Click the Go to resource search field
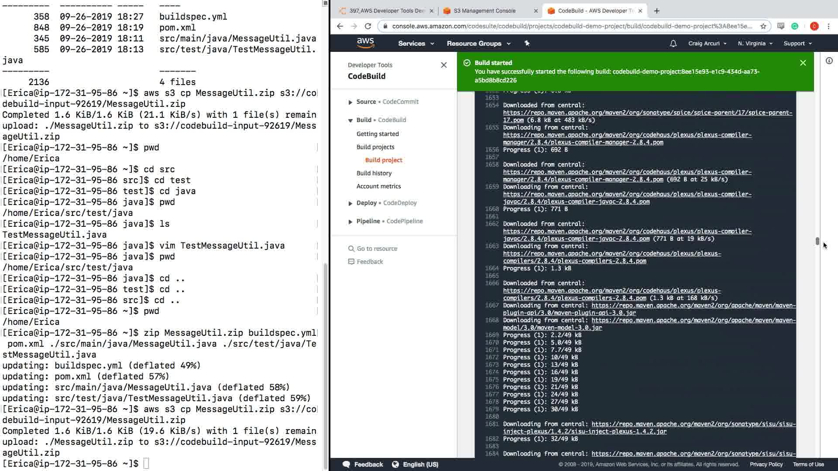Screen dimensions: 838x471 (x=377, y=249)
